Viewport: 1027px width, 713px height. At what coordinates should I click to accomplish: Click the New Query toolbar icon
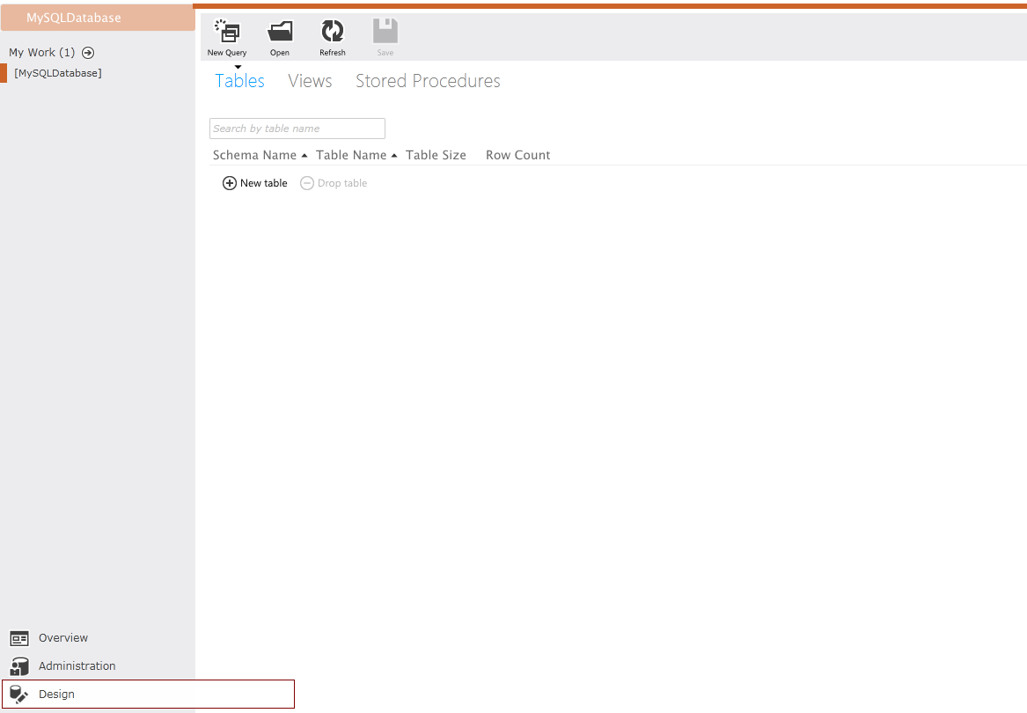pyautogui.click(x=227, y=33)
